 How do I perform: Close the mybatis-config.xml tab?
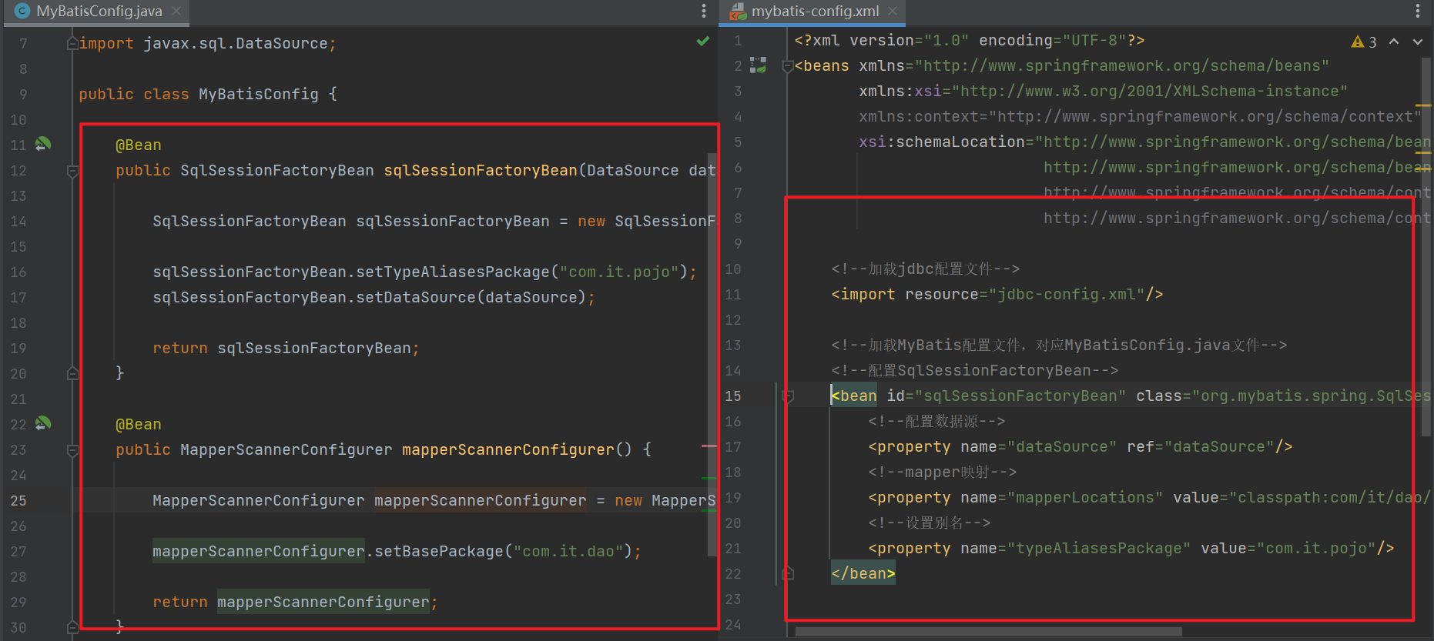[x=893, y=12]
